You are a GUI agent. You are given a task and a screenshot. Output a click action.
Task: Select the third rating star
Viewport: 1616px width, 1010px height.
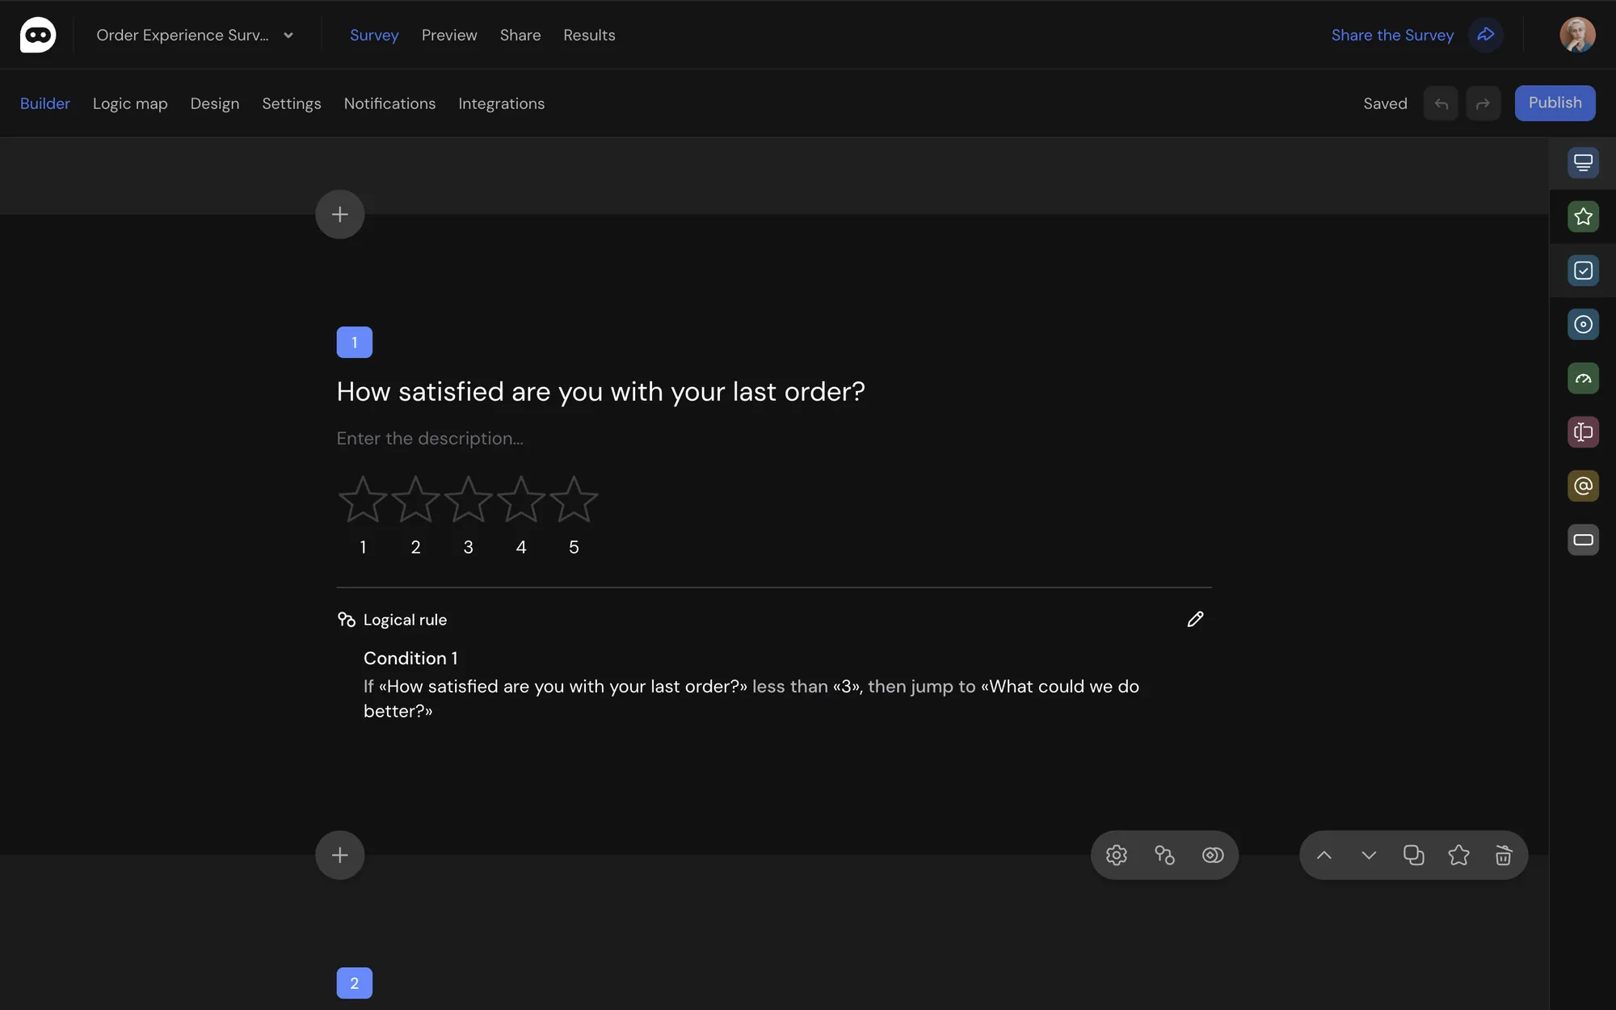(468, 499)
